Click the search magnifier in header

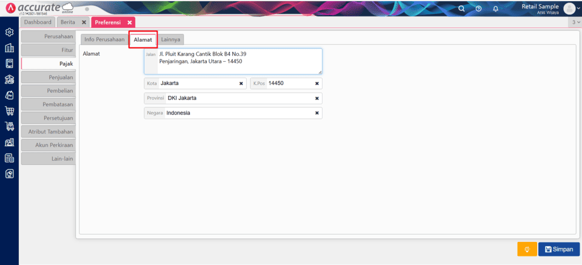click(x=461, y=8)
